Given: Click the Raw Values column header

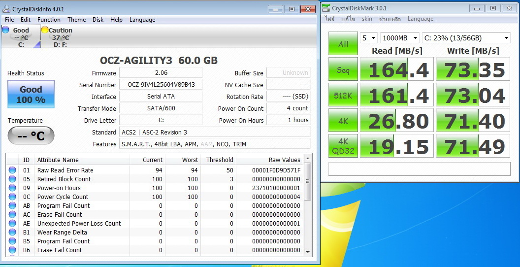Looking at the screenshot, I should click(x=270, y=160).
